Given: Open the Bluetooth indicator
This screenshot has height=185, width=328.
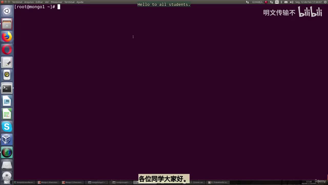Looking at the screenshot, I should pos(281,2).
